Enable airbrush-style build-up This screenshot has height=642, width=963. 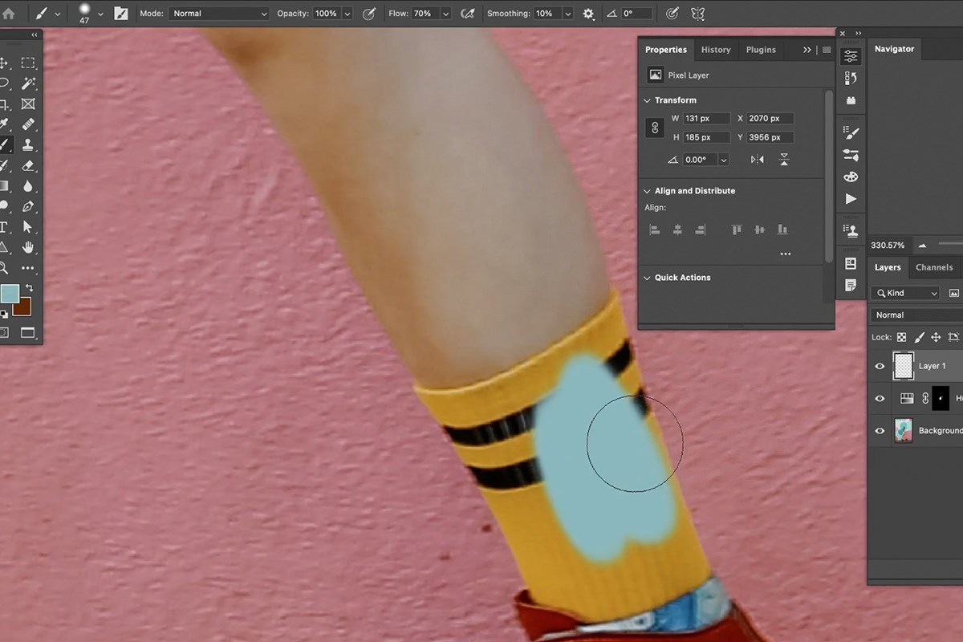(468, 14)
